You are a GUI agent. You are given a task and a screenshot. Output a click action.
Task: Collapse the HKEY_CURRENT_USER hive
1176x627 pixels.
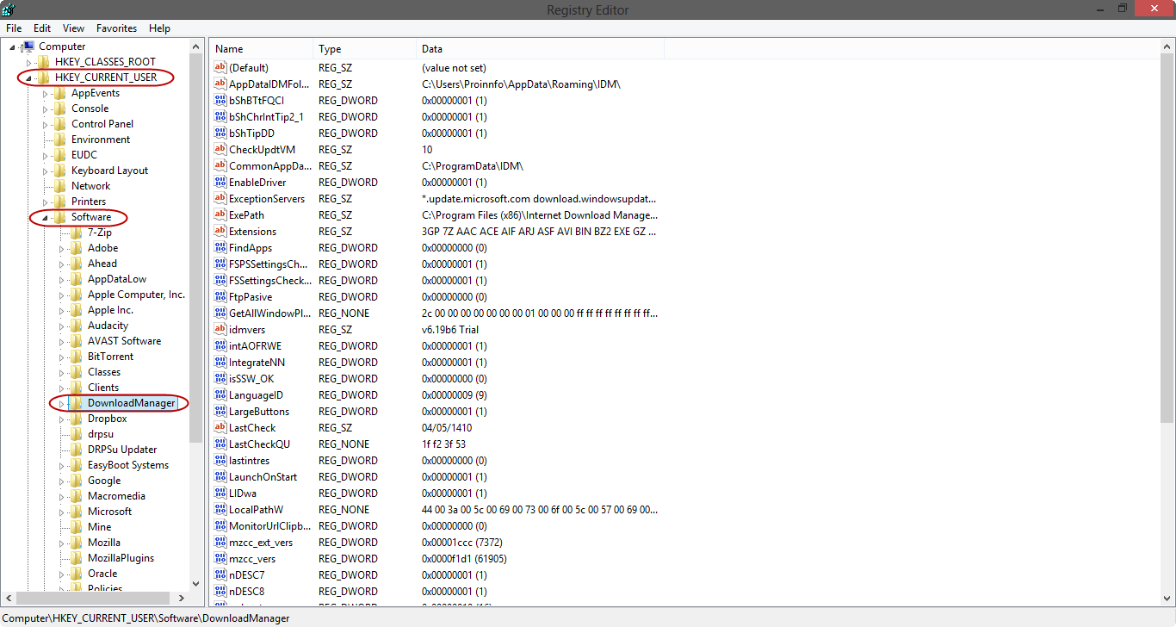(x=28, y=78)
